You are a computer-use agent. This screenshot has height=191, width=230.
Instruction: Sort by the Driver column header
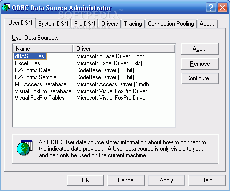coord(124,49)
